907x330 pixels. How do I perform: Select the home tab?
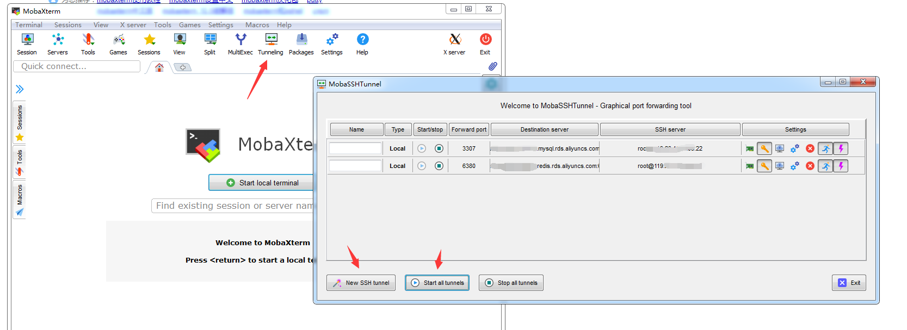coord(159,67)
